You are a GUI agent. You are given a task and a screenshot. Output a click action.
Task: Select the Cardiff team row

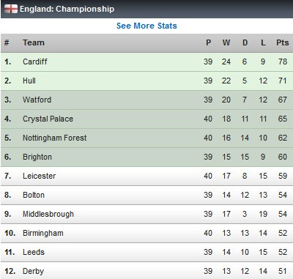(x=146, y=62)
